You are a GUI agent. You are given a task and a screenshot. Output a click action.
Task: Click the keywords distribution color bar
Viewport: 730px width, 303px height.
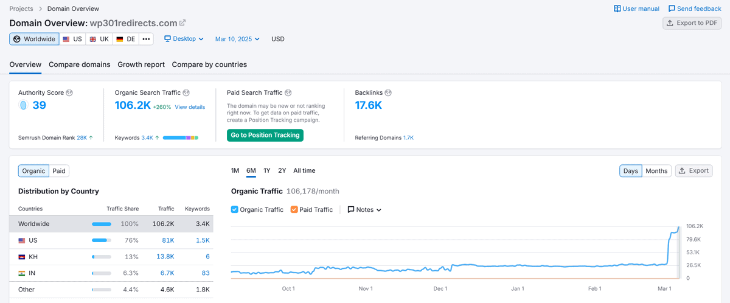[181, 138]
